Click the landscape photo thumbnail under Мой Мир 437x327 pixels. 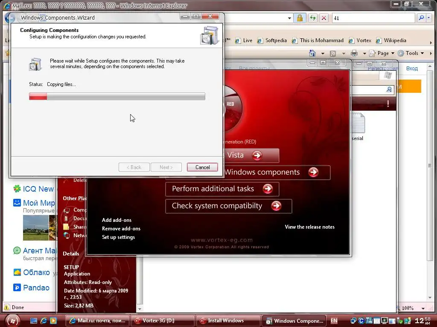coord(36,228)
